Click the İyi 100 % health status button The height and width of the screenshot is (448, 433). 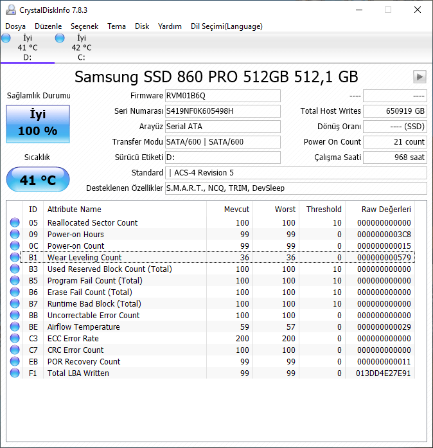click(x=38, y=123)
